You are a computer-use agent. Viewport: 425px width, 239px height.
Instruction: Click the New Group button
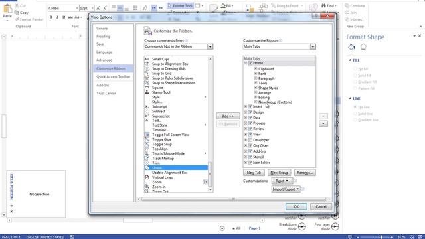pos(279,173)
